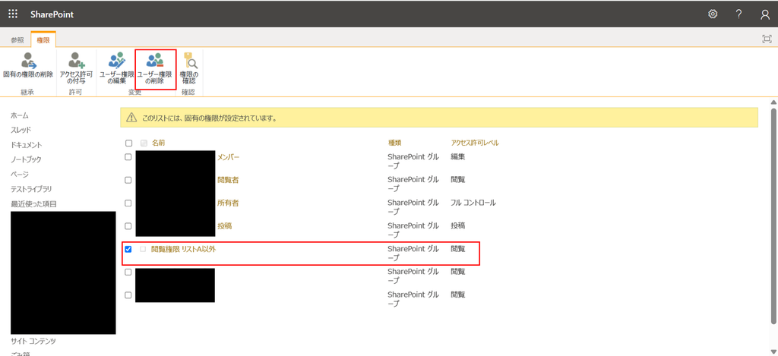778x356 pixels.
Task: Open サイト コンテンツ in left navigation
Action: pyautogui.click(x=33, y=341)
